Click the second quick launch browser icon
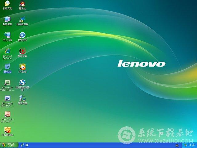The width and height of the screenshot is (197, 148). (27, 145)
